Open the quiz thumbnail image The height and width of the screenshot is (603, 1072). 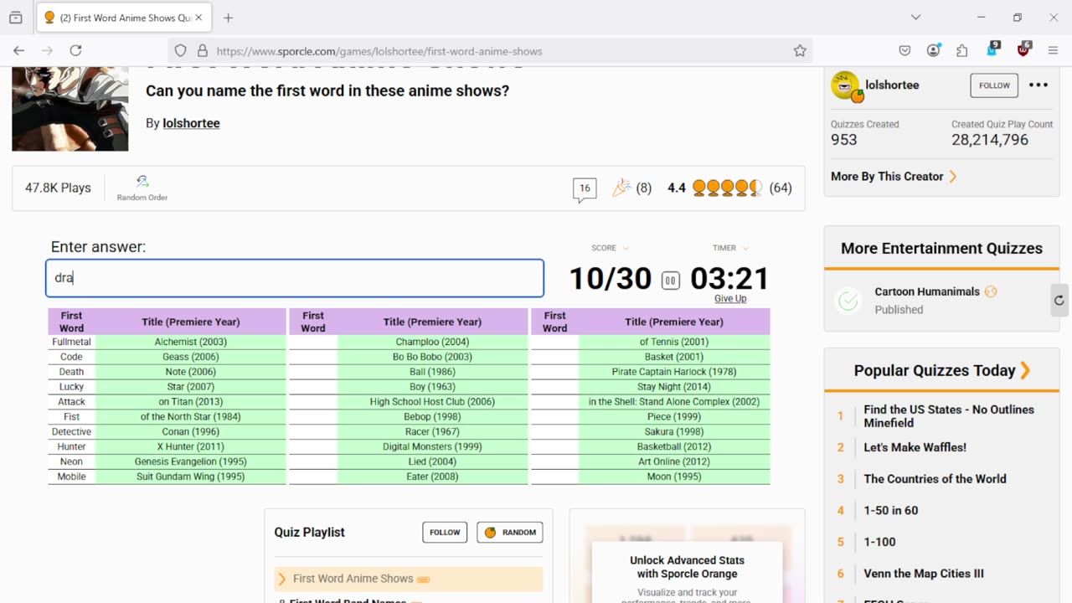click(70, 109)
